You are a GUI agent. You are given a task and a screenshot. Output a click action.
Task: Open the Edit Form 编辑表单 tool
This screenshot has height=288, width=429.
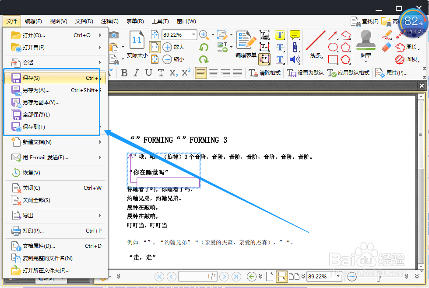click(x=246, y=44)
